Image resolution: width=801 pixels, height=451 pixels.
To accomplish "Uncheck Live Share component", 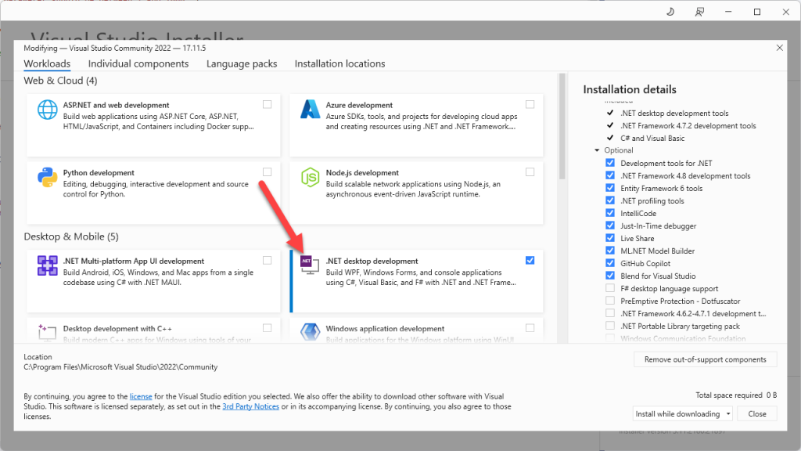I will click(x=610, y=238).
